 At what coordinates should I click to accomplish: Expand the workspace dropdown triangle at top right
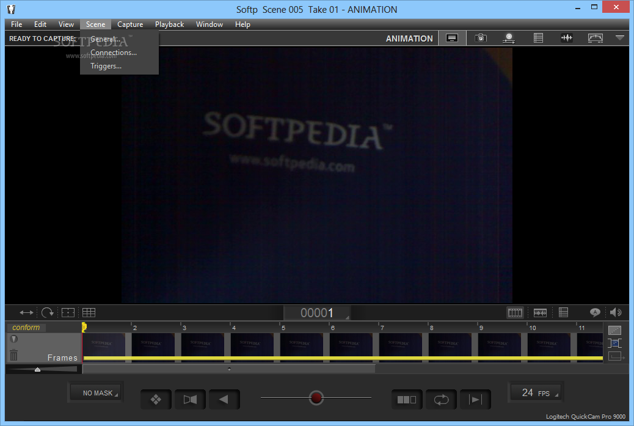[619, 38]
